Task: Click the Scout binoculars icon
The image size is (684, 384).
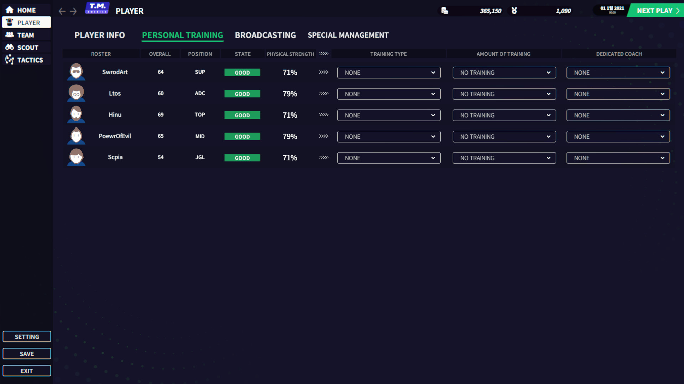Action: pos(10,47)
